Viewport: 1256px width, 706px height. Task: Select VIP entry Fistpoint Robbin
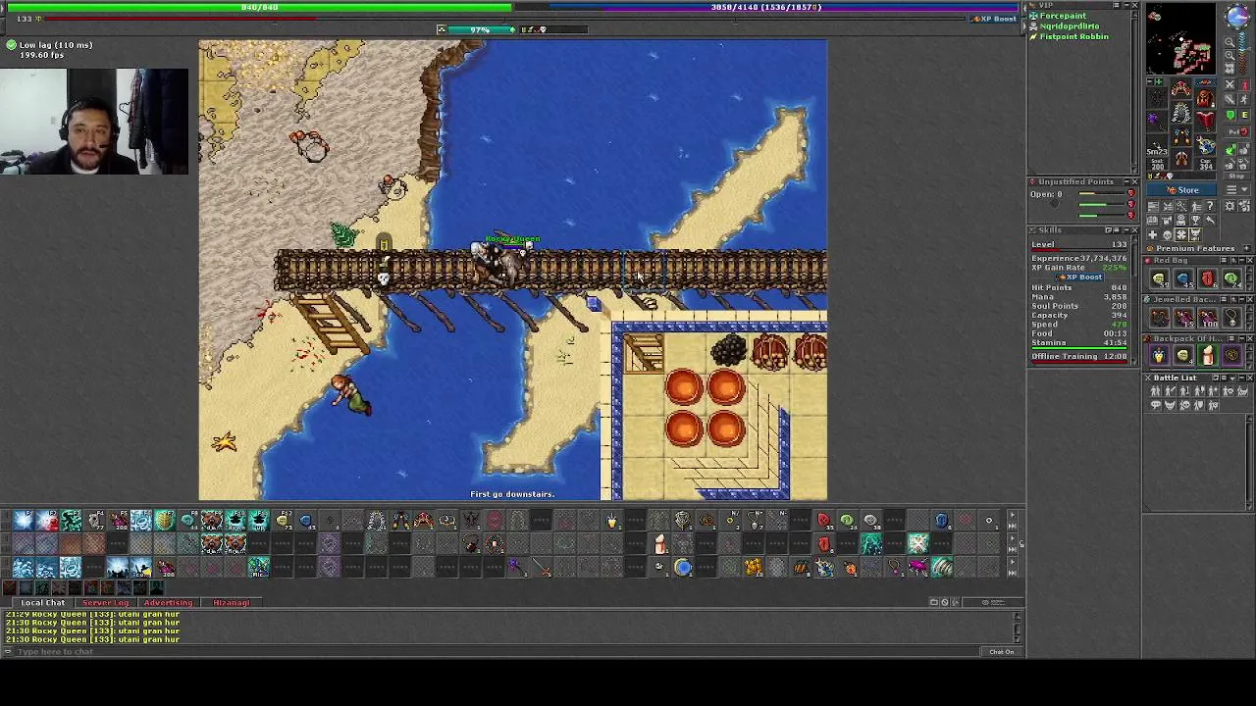1074,36
